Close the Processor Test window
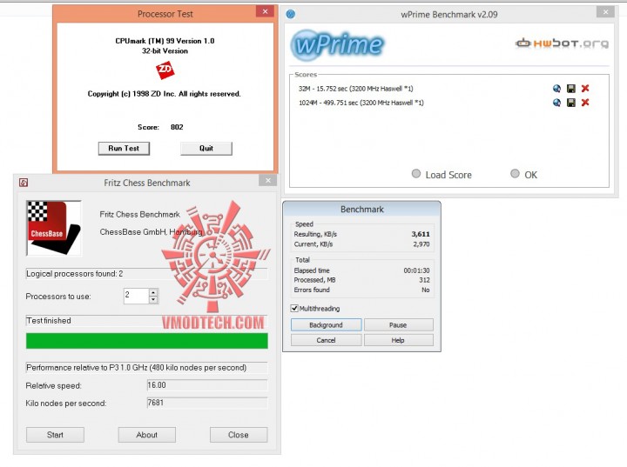 click(265, 11)
